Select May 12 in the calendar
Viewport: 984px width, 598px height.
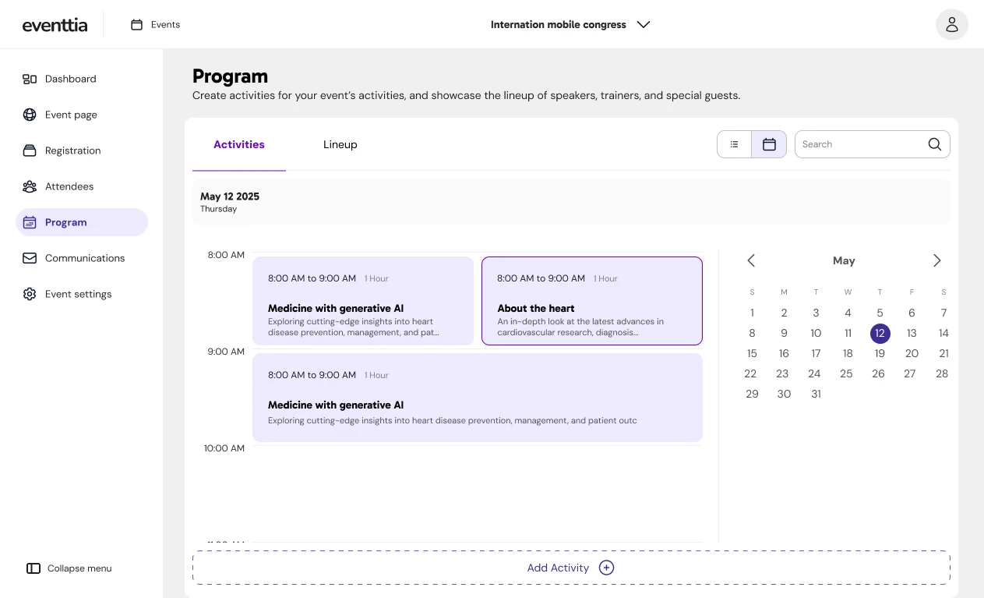[880, 333]
